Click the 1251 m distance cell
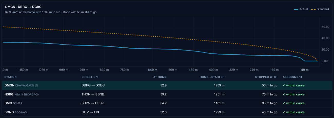Image resolution: width=334 pixels, height=118 pixels. coord(219,94)
